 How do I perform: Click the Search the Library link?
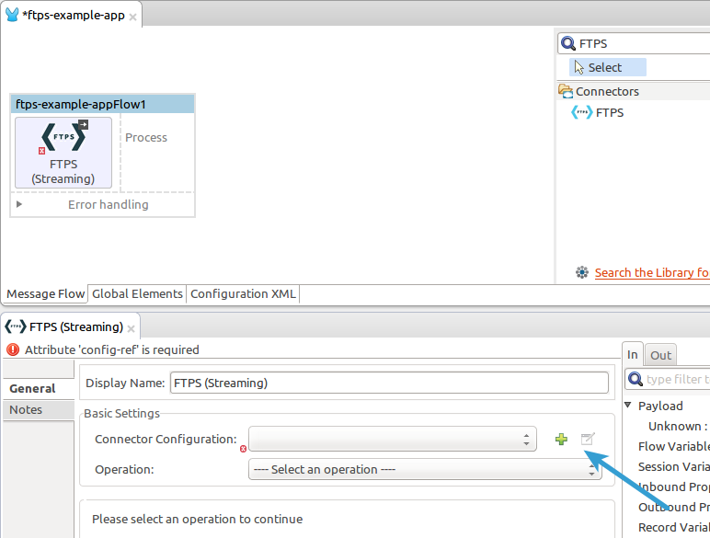651,272
